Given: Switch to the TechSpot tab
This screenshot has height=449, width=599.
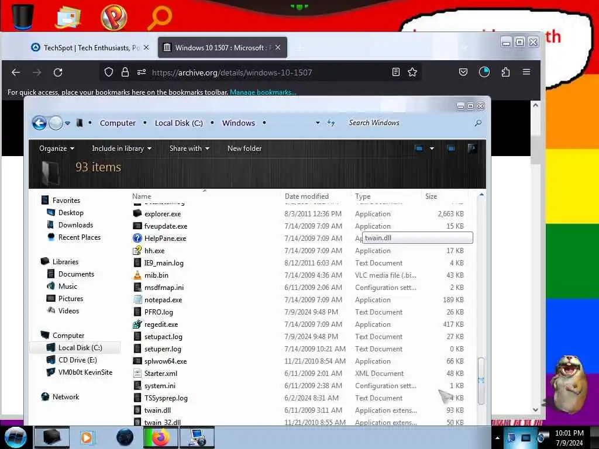Looking at the screenshot, I should [89, 48].
